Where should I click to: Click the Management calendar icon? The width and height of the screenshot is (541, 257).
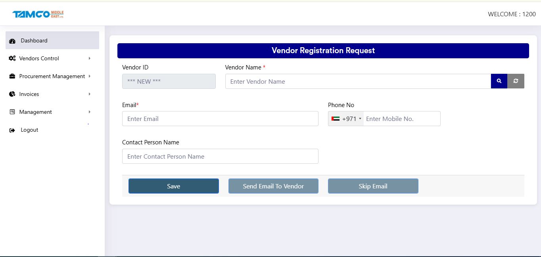(x=12, y=112)
